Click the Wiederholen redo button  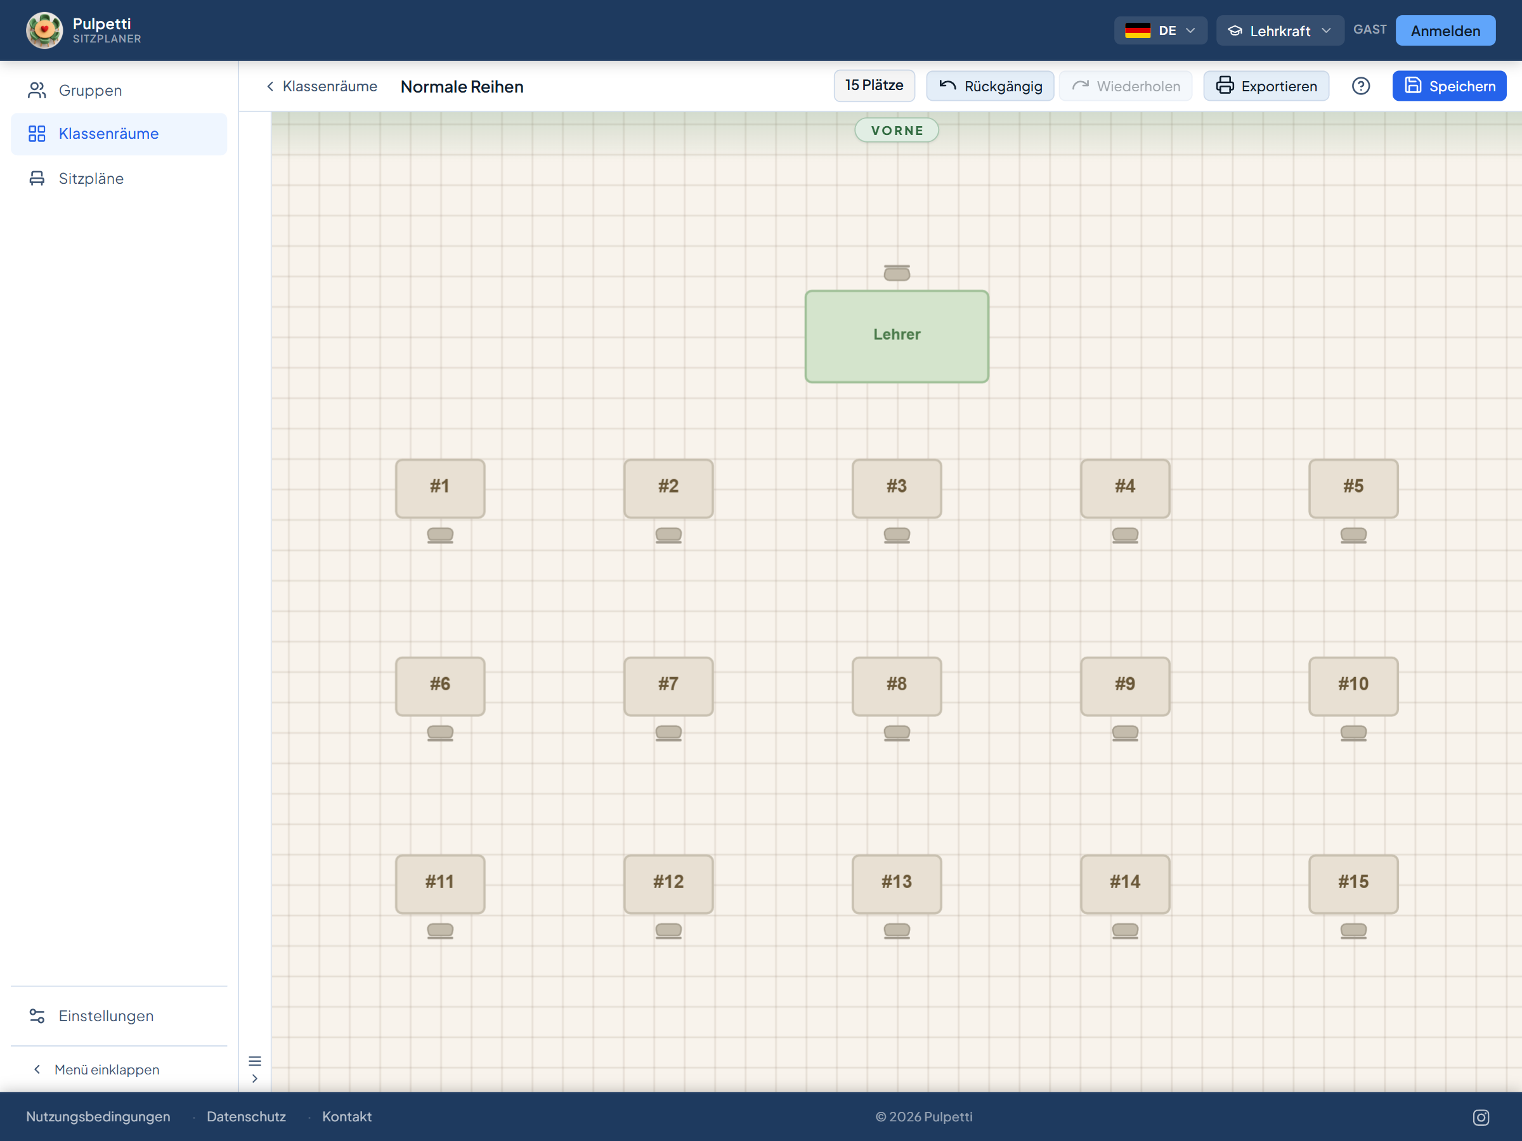pos(1125,86)
